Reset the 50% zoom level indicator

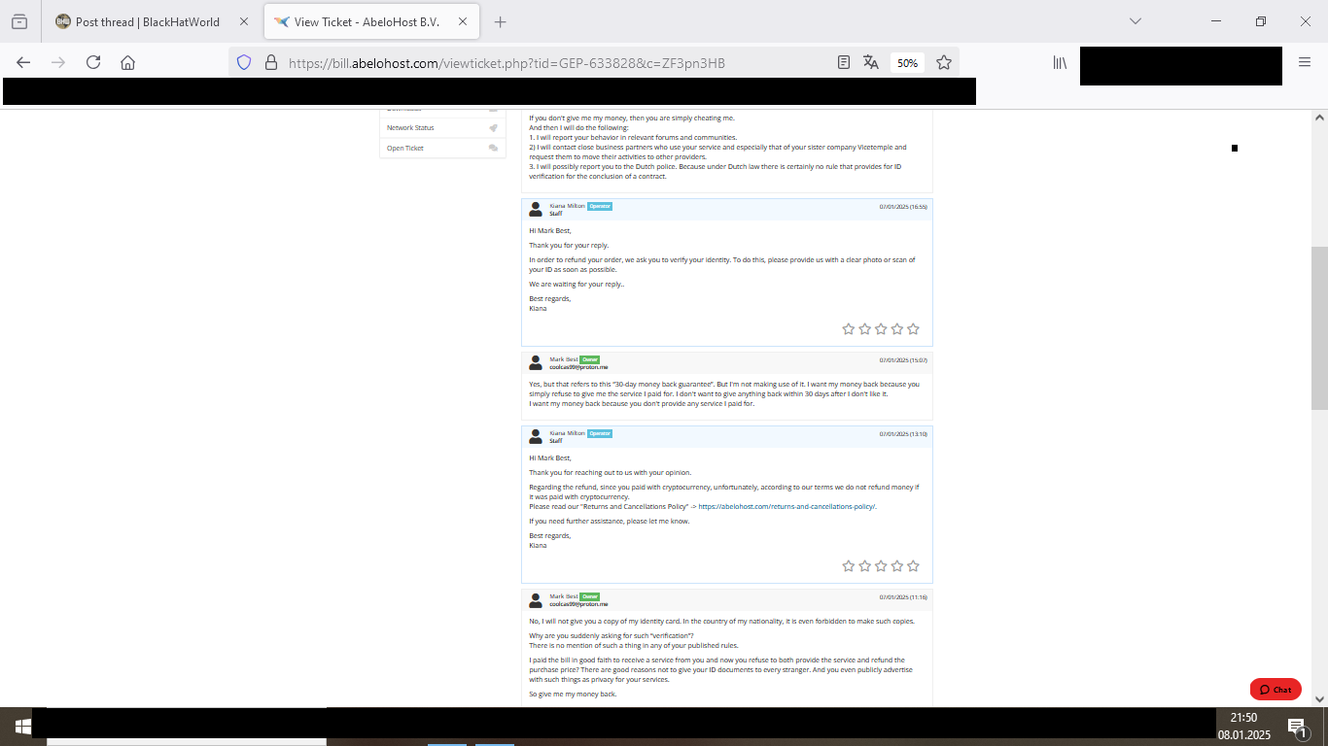coord(907,63)
